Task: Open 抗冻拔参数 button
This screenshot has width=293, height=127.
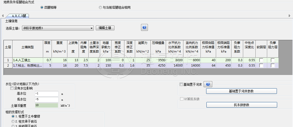Action: tap(242, 105)
